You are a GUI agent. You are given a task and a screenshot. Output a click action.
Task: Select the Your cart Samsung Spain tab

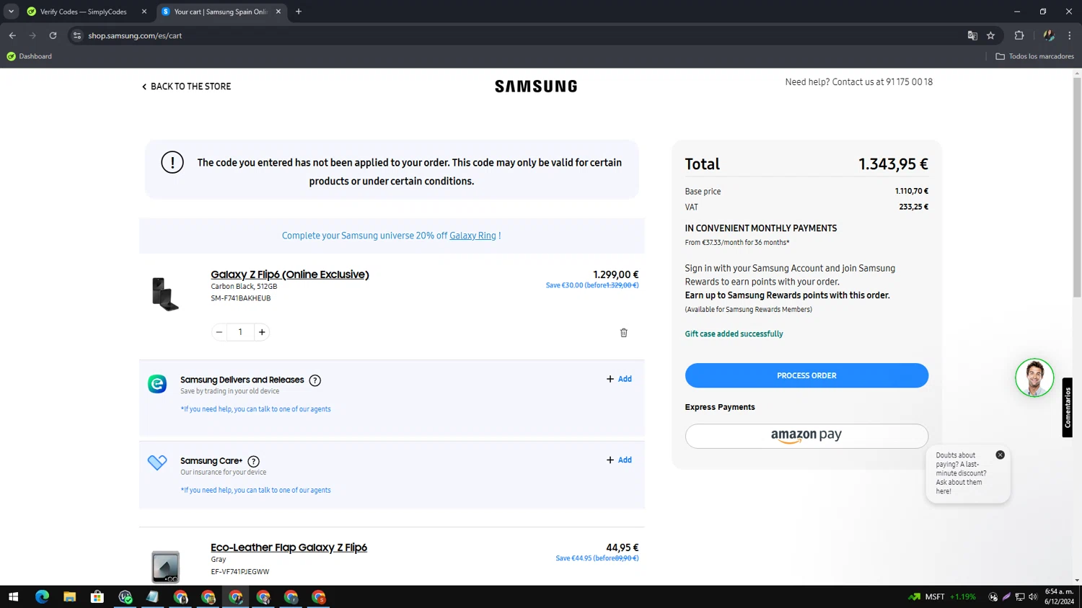220,12
